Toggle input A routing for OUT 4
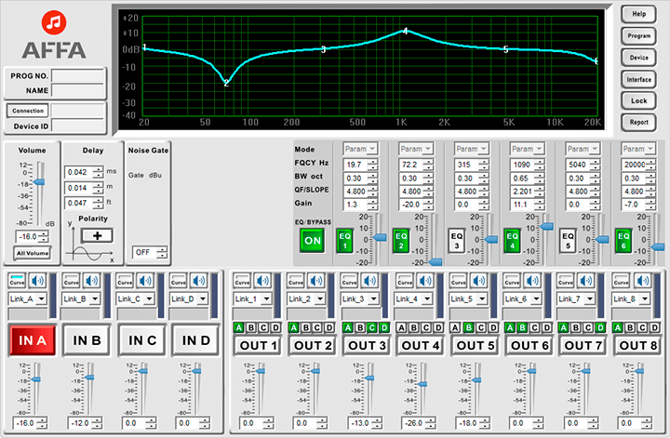Viewport: 670px width, 438px height. tap(401, 328)
